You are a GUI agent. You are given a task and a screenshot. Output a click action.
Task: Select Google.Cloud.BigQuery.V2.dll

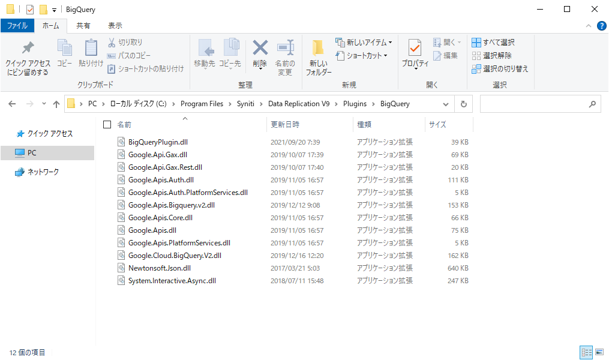click(x=175, y=256)
